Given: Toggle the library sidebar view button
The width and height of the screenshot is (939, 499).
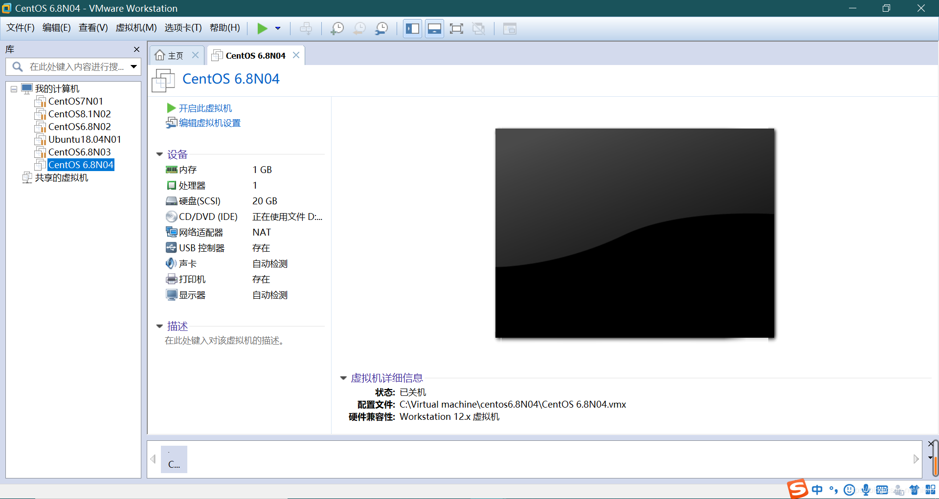Looking at the screenshot, I should tap(412, 28).
